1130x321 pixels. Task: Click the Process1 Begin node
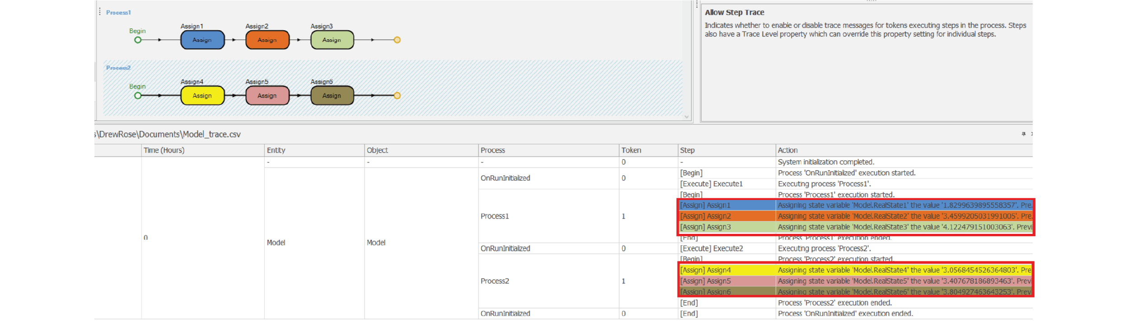point(138,40)
